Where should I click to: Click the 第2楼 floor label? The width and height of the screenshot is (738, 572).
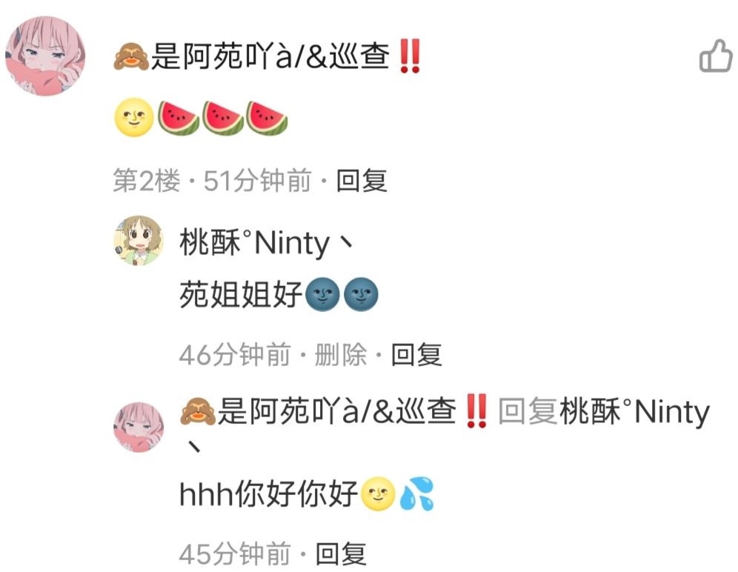(x=147, y=181)
